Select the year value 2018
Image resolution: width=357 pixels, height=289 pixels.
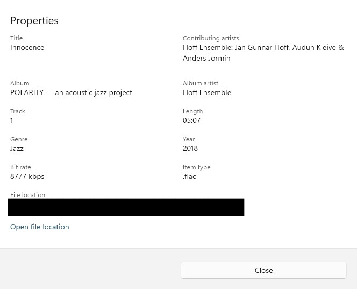[x=190, y=148]
